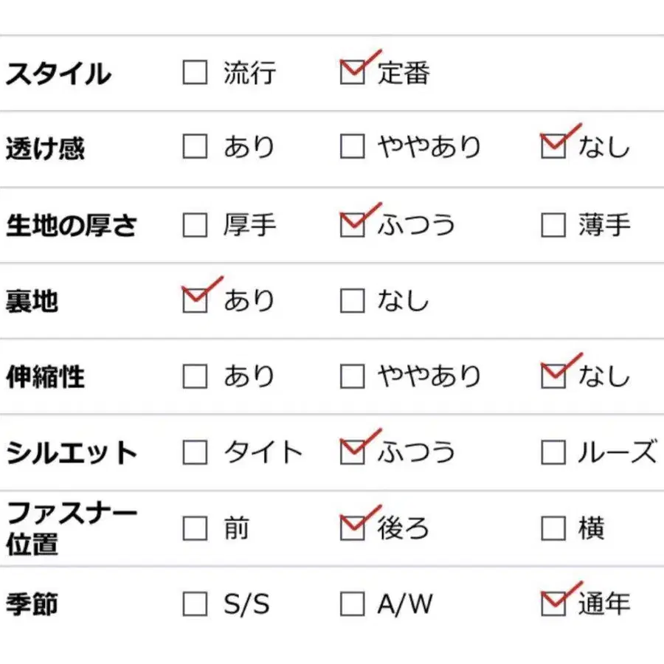Uncheck なし in the 透け感 row
The image size is (664, 664).
(x=553, y=147)
